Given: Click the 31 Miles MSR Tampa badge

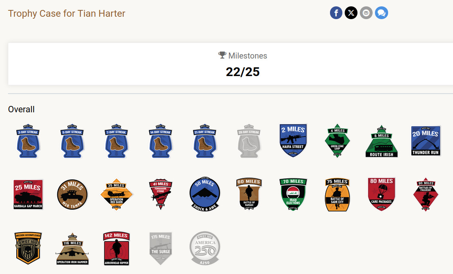Looking at the screenshot, I should point(72,194).
